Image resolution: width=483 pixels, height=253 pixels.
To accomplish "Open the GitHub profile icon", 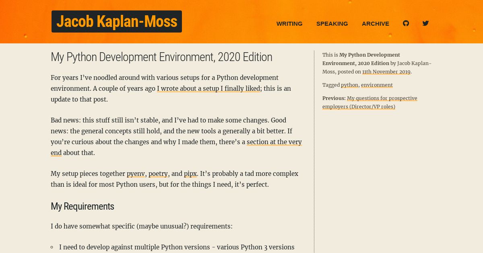I will pos(406,23).
